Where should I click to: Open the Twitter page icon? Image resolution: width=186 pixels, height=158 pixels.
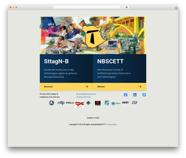coord(144,95)
